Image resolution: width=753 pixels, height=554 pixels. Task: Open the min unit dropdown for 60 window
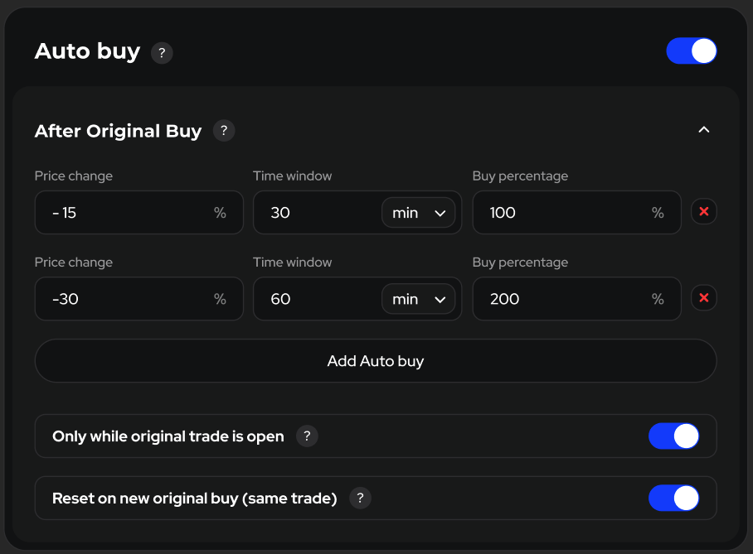(x=418, y=299)
